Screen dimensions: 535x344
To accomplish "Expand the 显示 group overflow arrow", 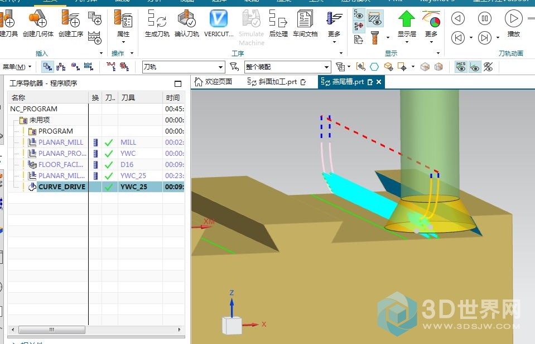I will click(x=438, y=53).
